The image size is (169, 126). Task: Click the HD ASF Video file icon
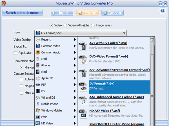pyautogui.click(x=83, y=114)
